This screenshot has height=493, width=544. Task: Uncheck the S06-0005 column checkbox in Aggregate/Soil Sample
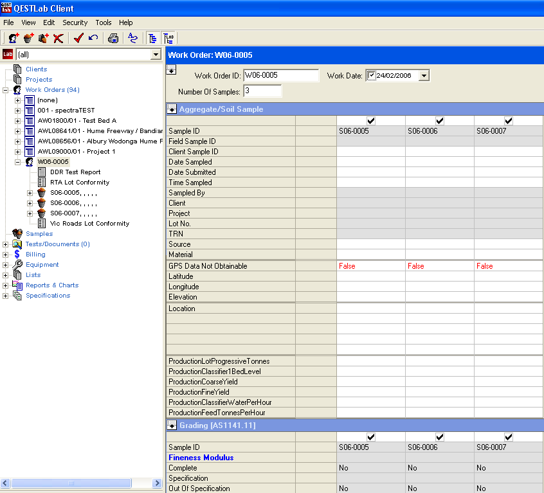click(x=371, y=121)
